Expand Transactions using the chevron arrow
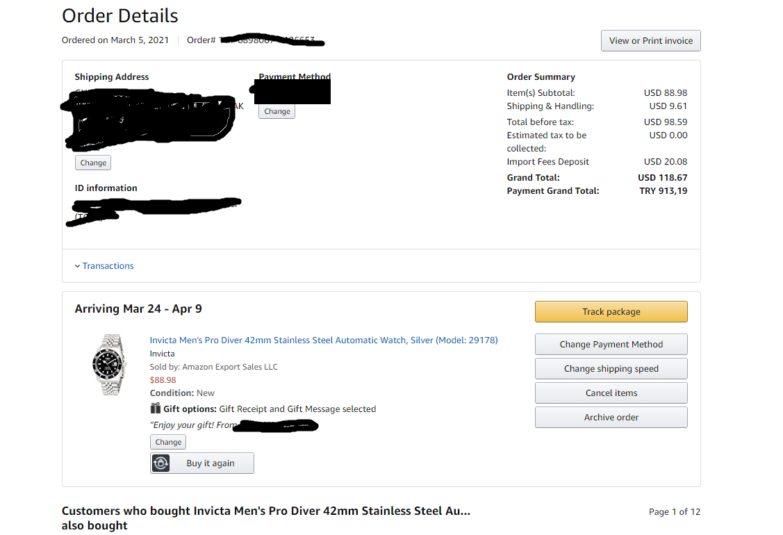783x535 pixels. 77,266
